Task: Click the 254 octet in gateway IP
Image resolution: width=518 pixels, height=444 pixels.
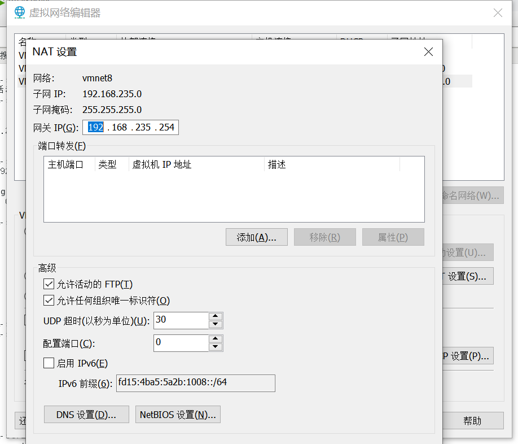Action: 166,127
